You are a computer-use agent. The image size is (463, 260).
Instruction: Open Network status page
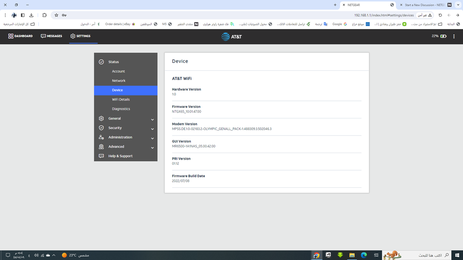pos(119,80)
